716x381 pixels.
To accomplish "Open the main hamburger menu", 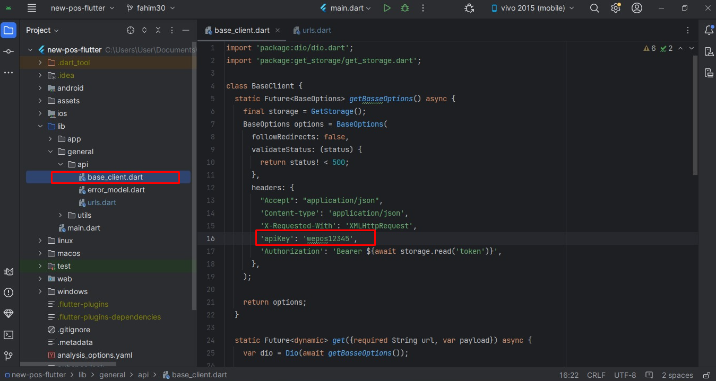I will click(32, 8).
